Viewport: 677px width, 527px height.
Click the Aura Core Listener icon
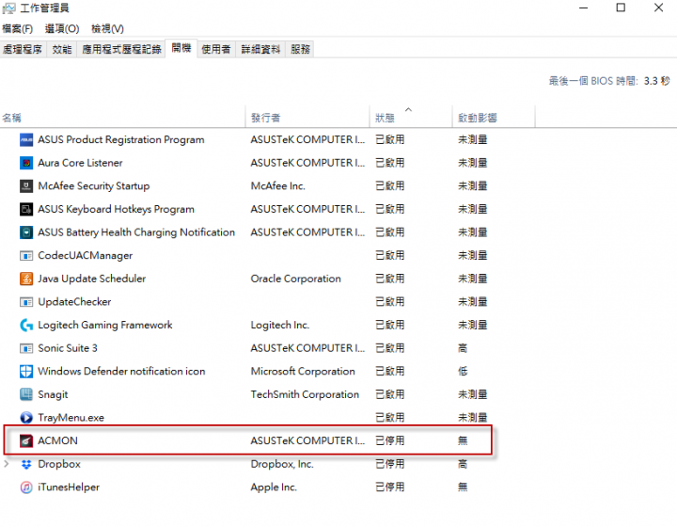pos(26,163)
